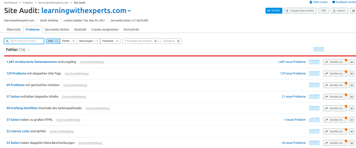Hide the doppelte Inhalte check via eye icon
The width and height of the screenshot is (356, 148).
point(352,96)
